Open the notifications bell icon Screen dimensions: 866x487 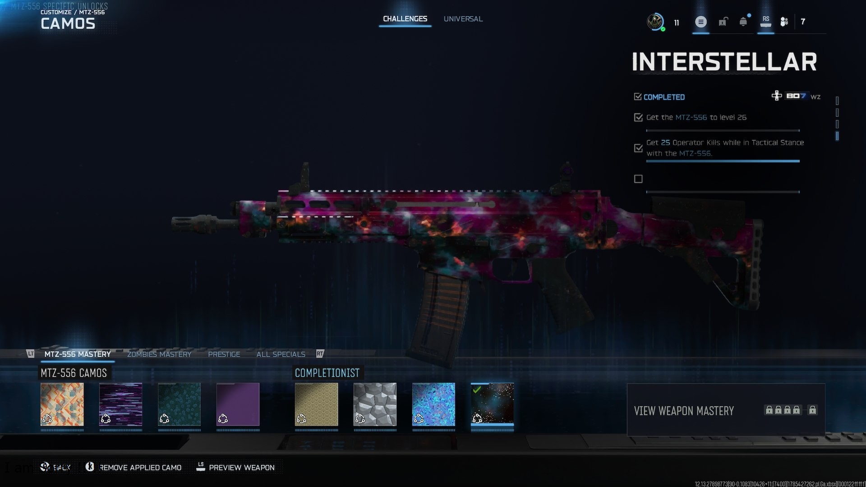tap(743, 22)
